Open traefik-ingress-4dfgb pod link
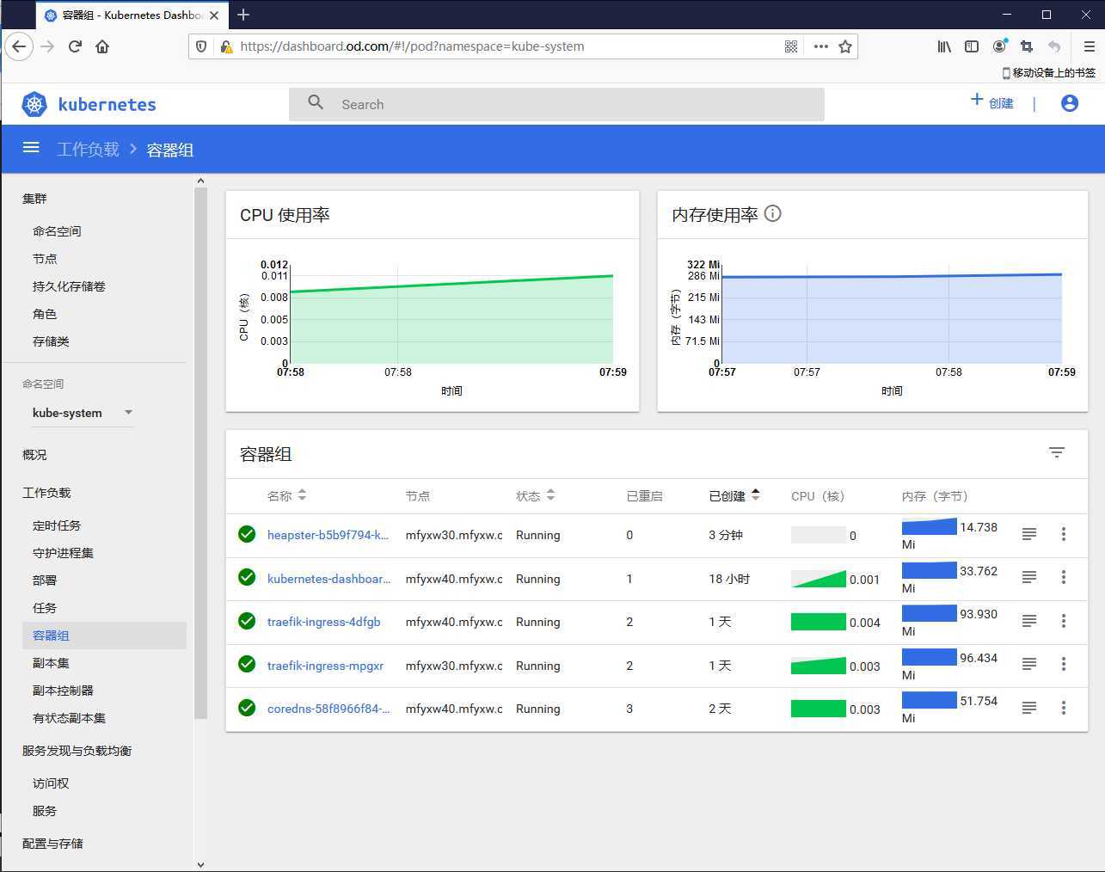 click(x=323, y=622)
